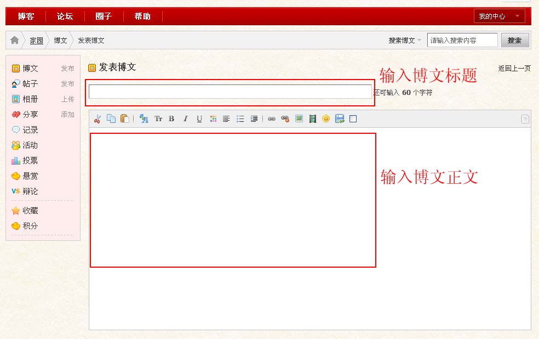Open the text color palette grid
539x339 pixels.
(x=213, y=119)
